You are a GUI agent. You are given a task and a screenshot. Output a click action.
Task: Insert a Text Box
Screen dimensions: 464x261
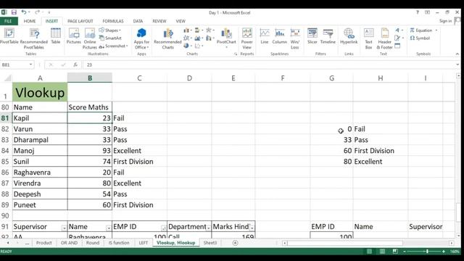[x=369, y=38]
